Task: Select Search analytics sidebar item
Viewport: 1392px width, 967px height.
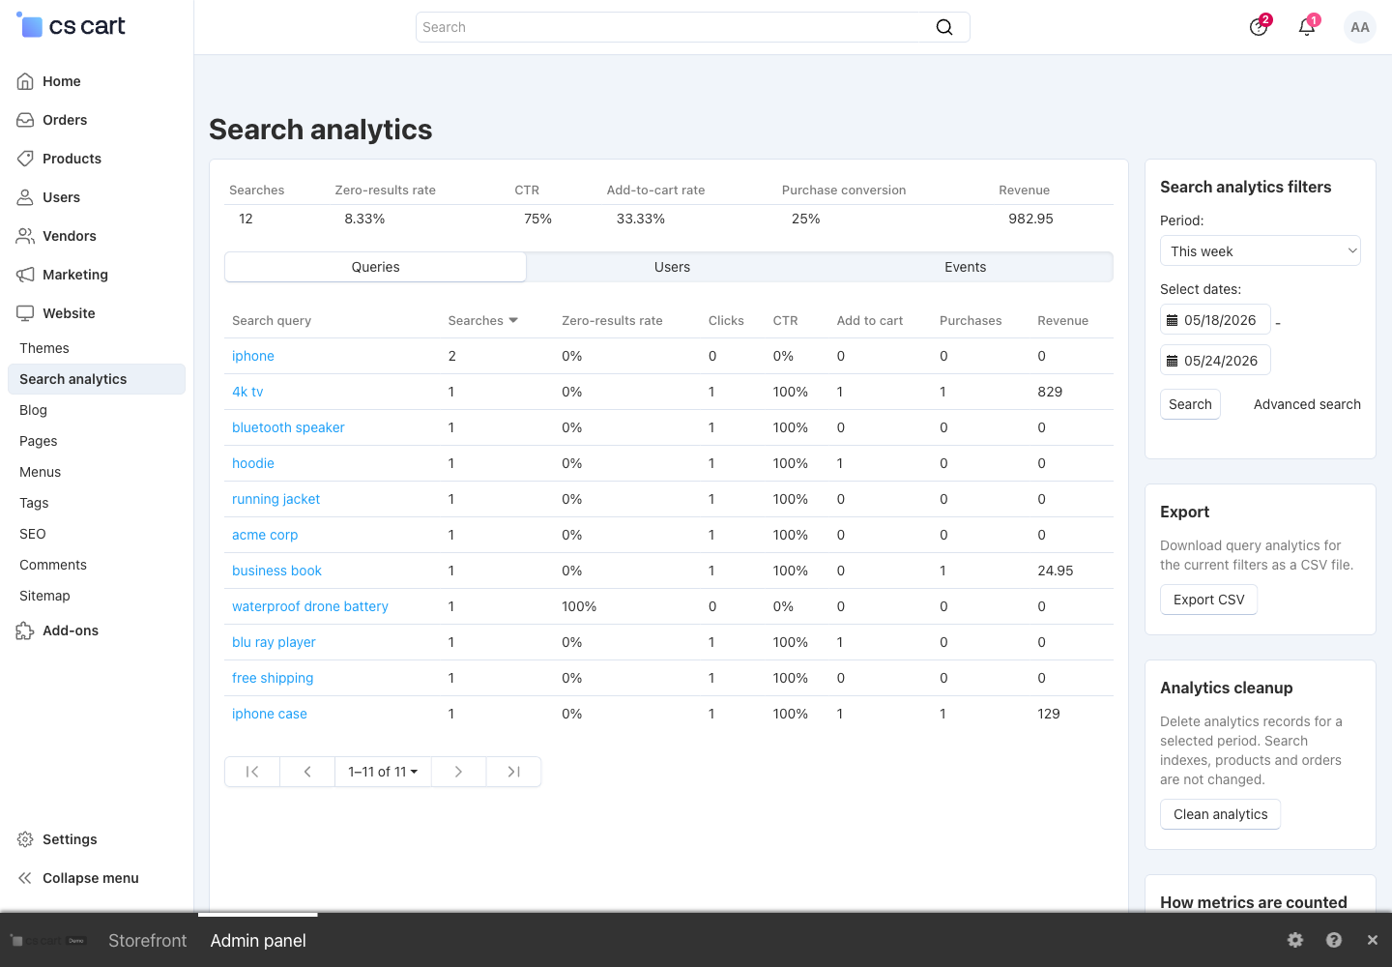Action: [97, 379]
